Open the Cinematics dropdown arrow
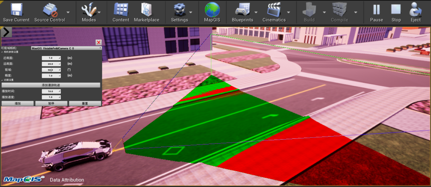This screenshot has width=431, height=187. click(288, 12)
